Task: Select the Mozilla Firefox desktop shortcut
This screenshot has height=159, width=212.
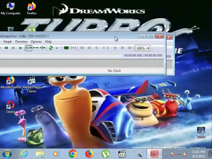Action: pos(11,83)
